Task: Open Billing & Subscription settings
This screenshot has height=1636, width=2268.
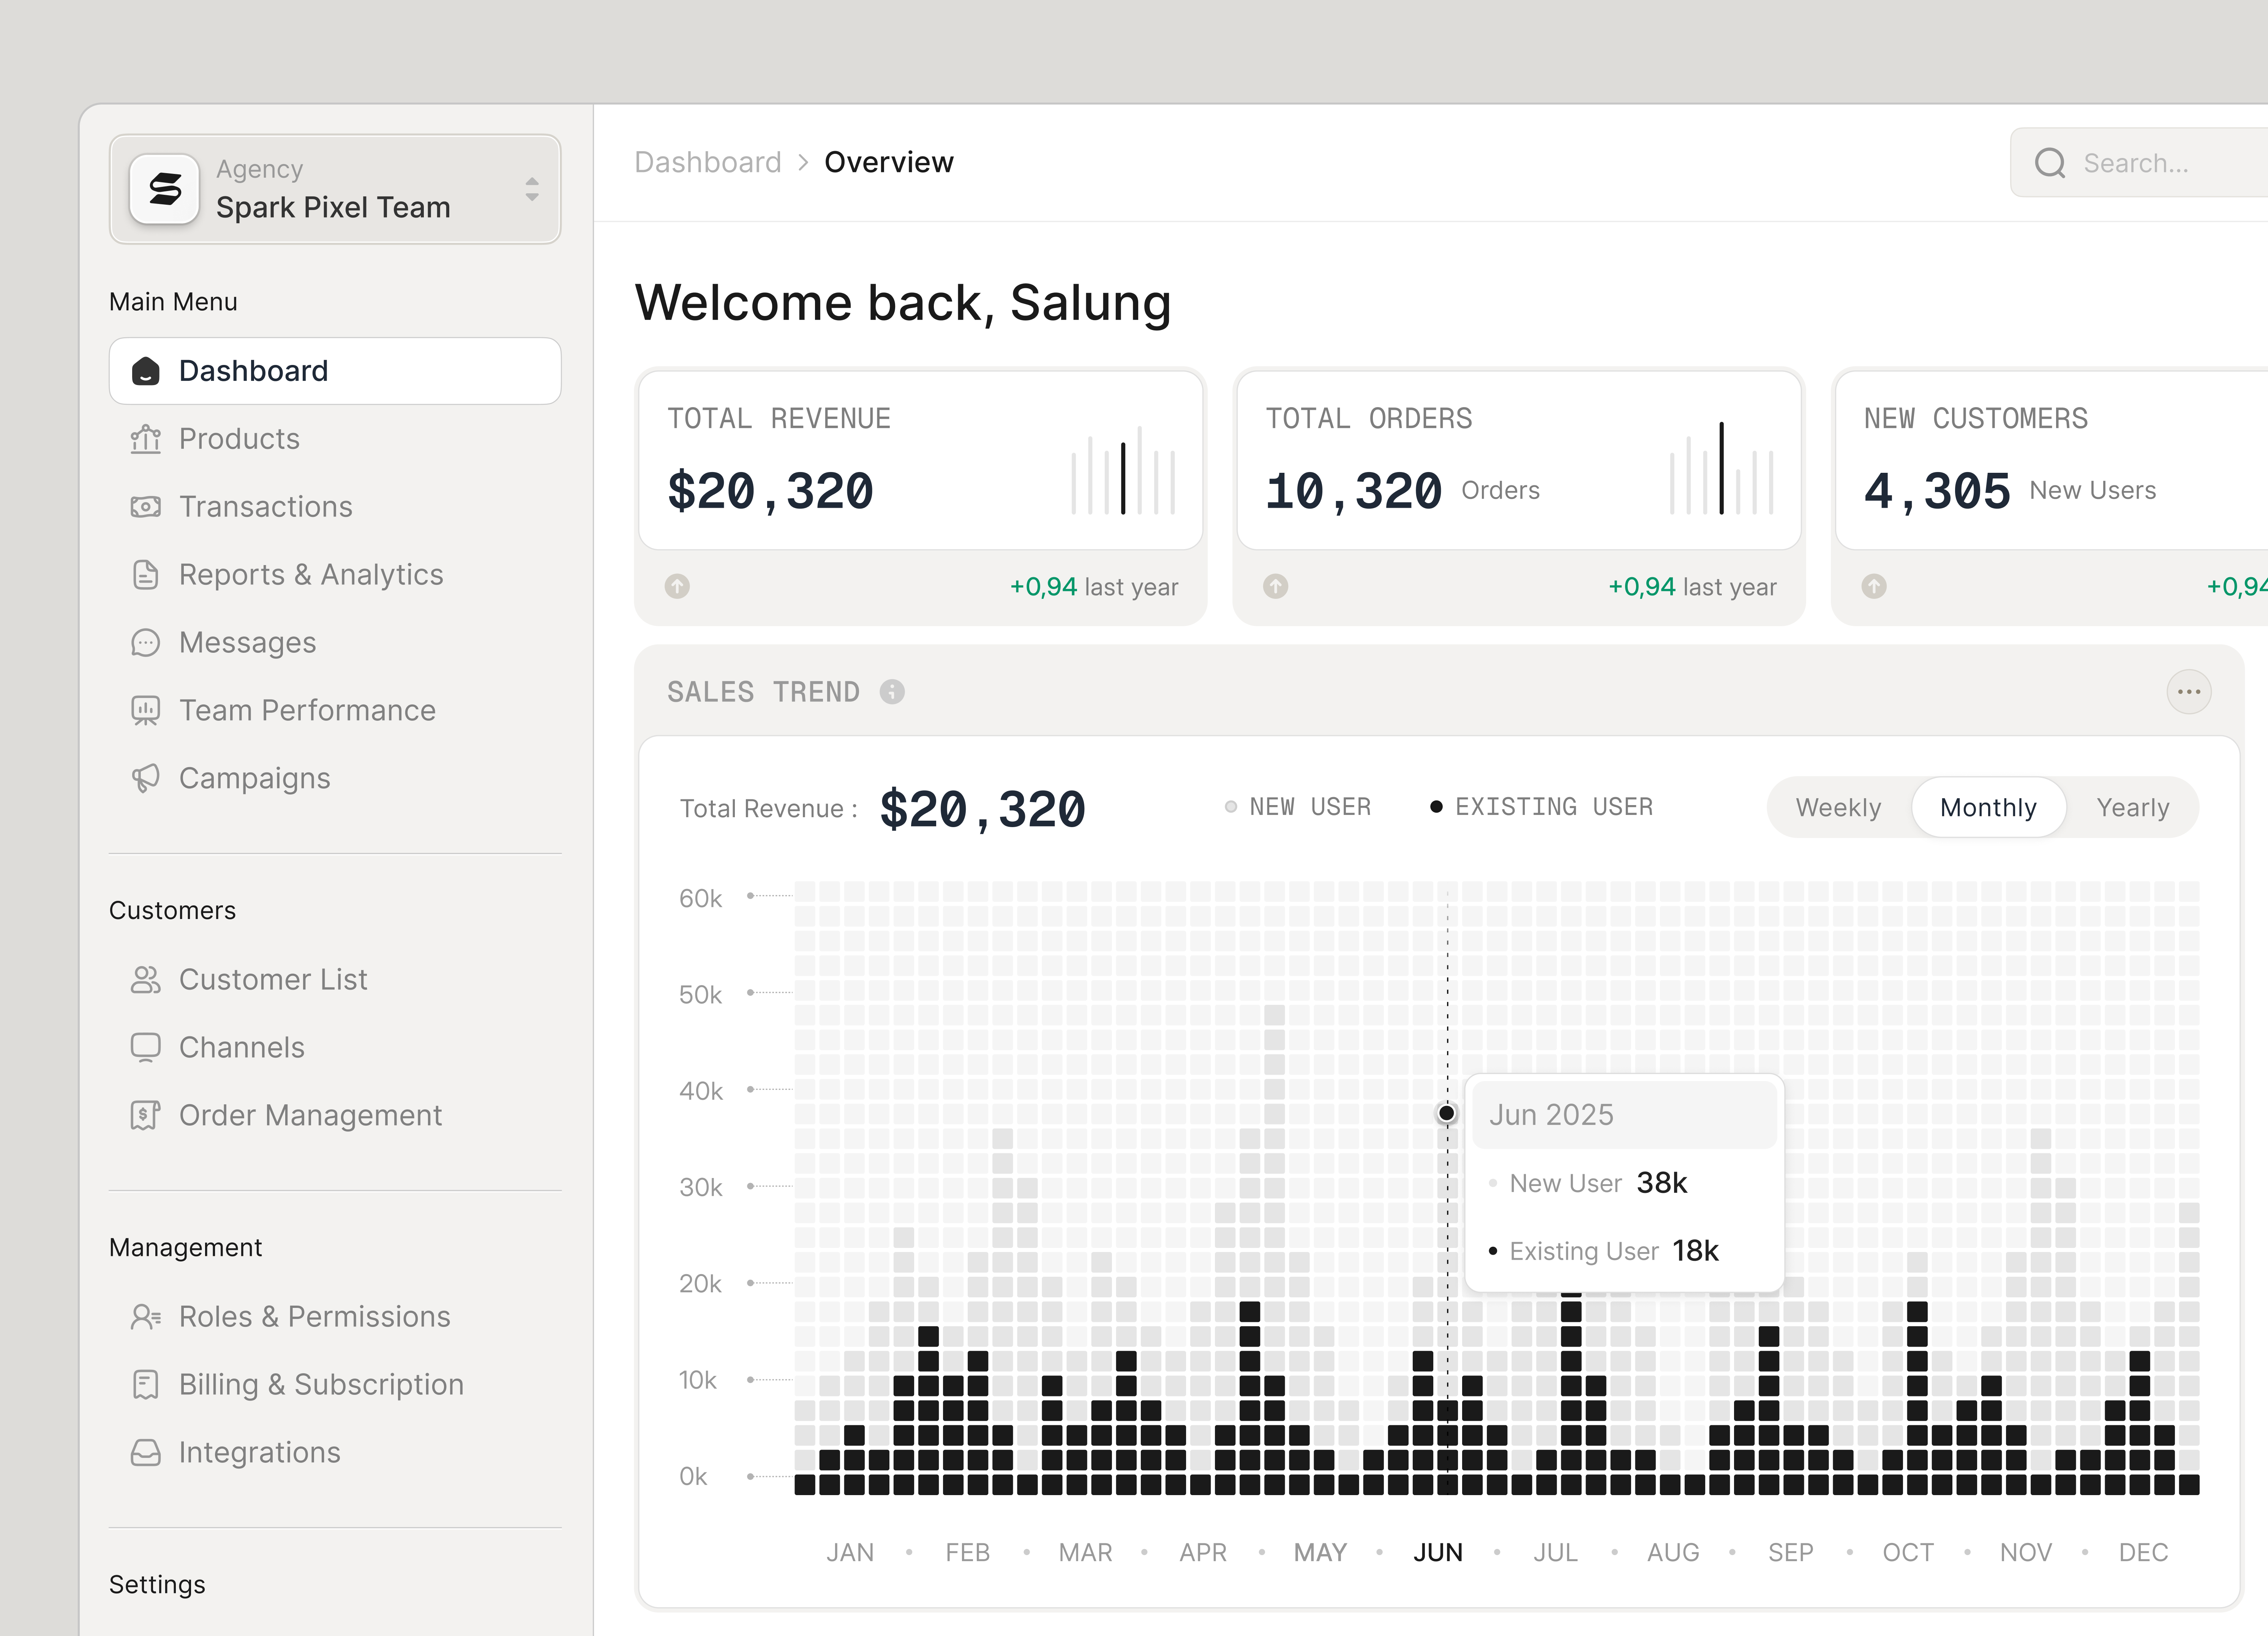Action: (321, 1384)
